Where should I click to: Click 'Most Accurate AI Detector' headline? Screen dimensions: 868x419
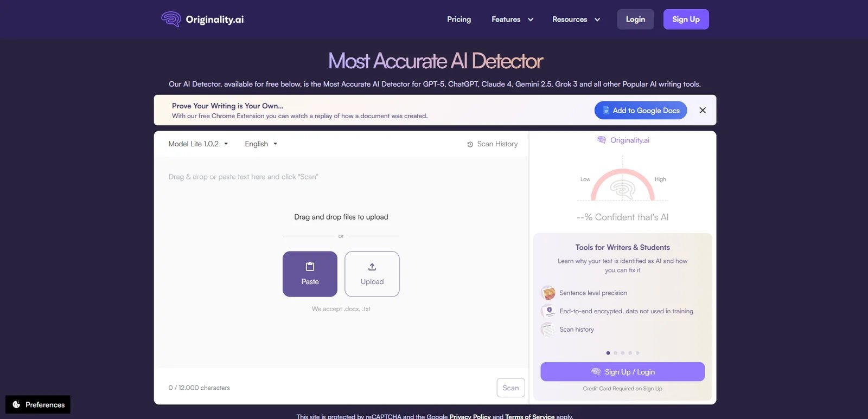[x=435, y=61]
